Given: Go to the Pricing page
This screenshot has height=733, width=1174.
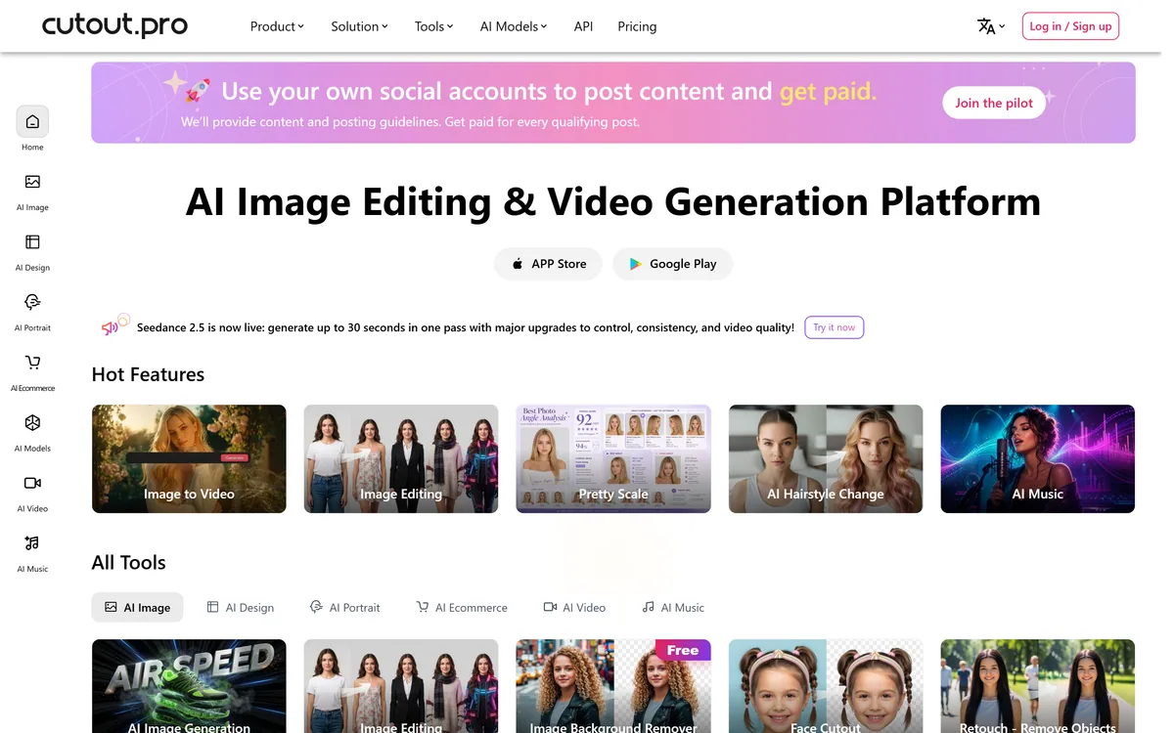Looking at the screenshot, I should [637, 26].
